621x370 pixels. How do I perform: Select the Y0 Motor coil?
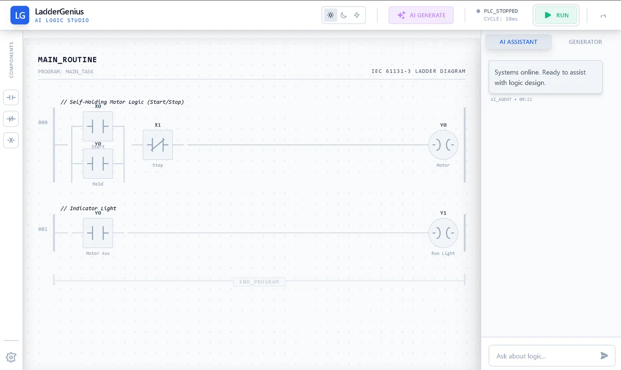pos(443,145)
